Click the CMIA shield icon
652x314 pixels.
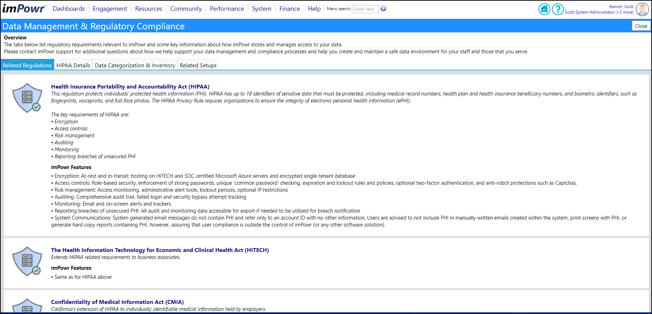[27, 305]
